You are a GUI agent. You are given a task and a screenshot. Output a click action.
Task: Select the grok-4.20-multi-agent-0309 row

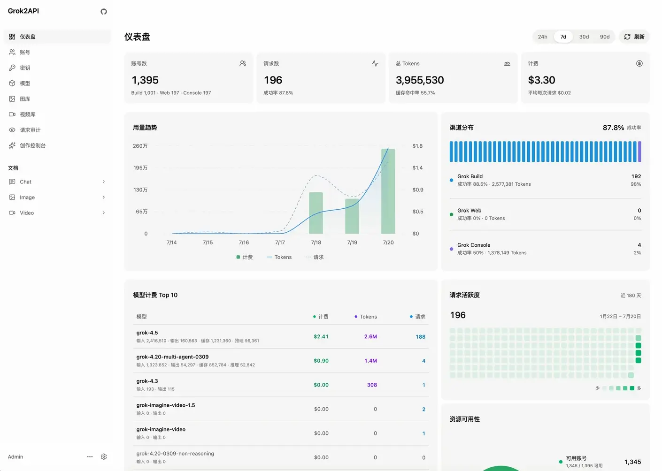tap(281, 361)
